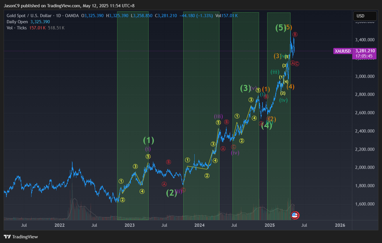Select the large green (3) wave label
The width and height of the screenshot is (382, 243).
pos(245,88)
